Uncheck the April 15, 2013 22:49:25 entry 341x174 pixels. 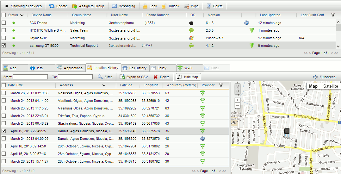click(4, 131)
